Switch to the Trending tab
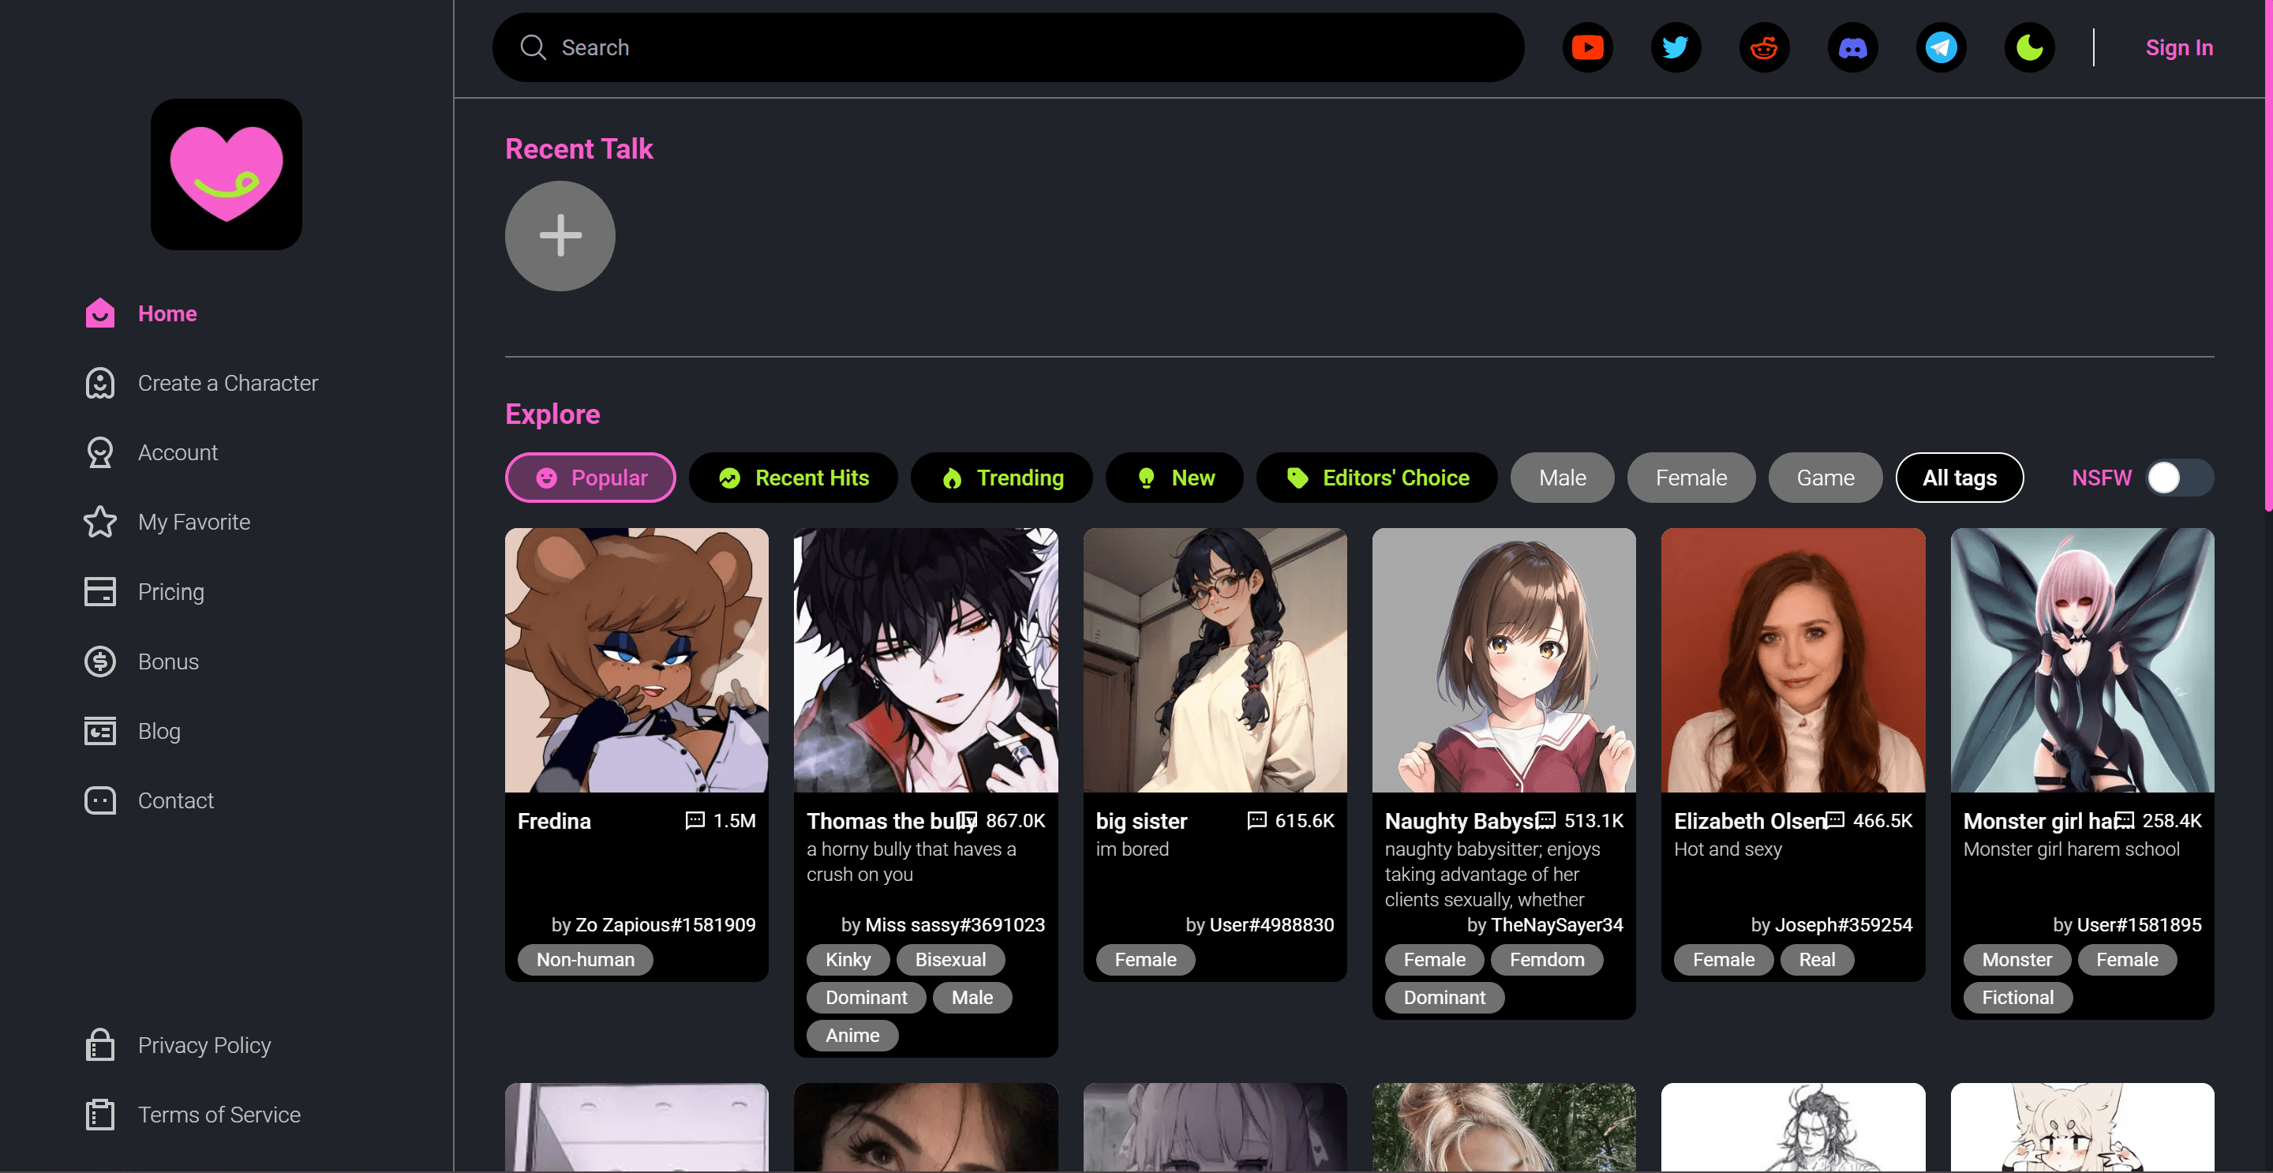2273x1173 pixels. pos(1001,478)
